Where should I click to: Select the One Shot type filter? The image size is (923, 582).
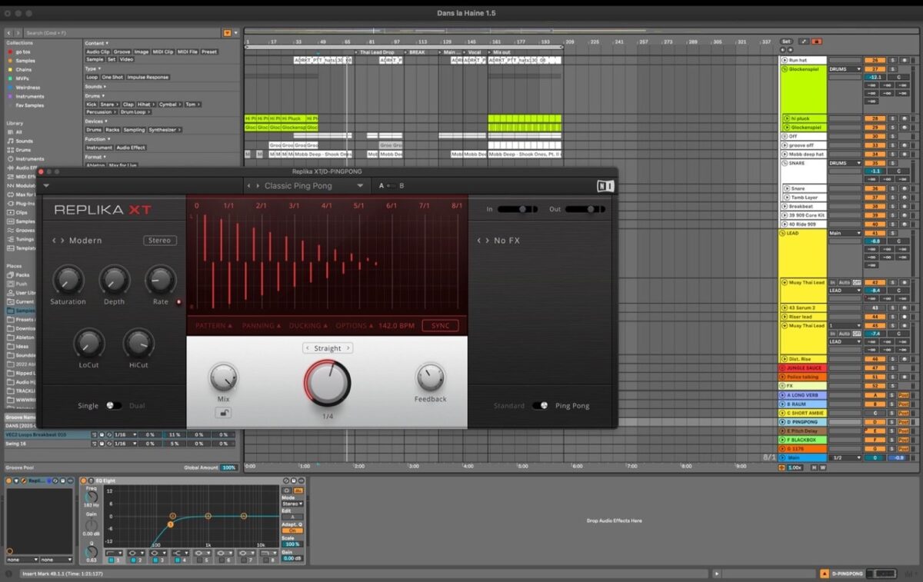tap(112, 77)
